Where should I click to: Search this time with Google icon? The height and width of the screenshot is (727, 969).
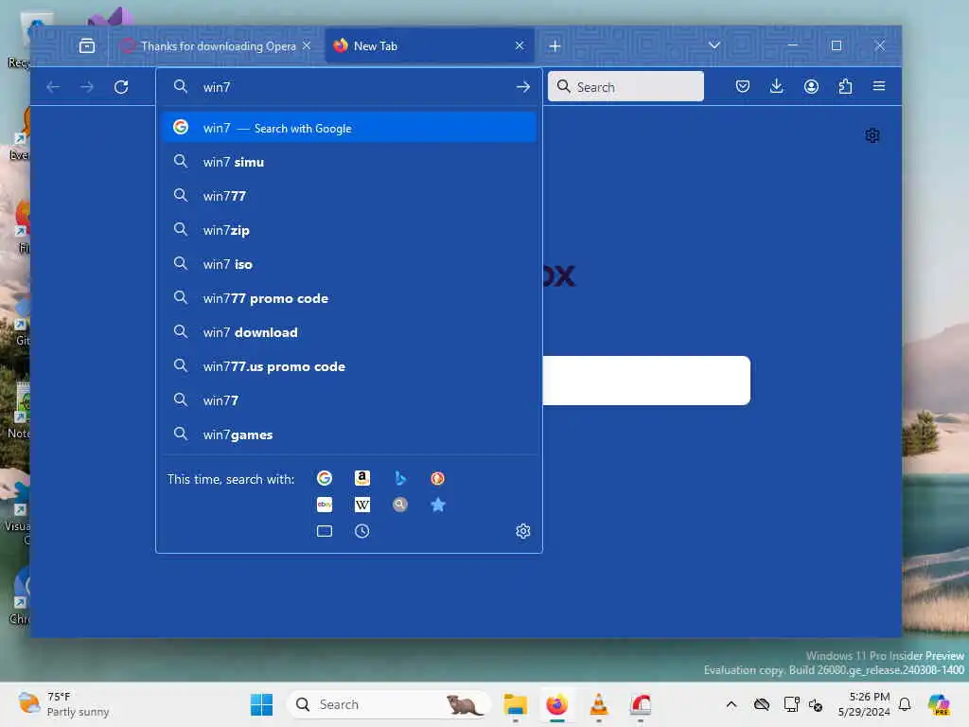[325, 478]
